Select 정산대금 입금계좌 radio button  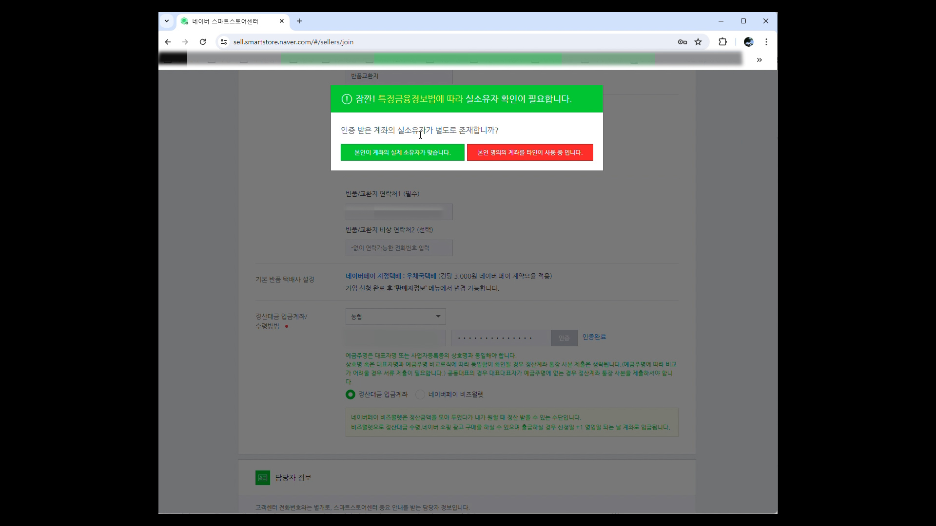click(350, 394)
